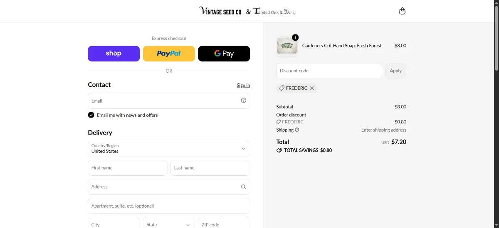Focus the First name field
The image size is (499, 228).
click(x=128, y=168)
